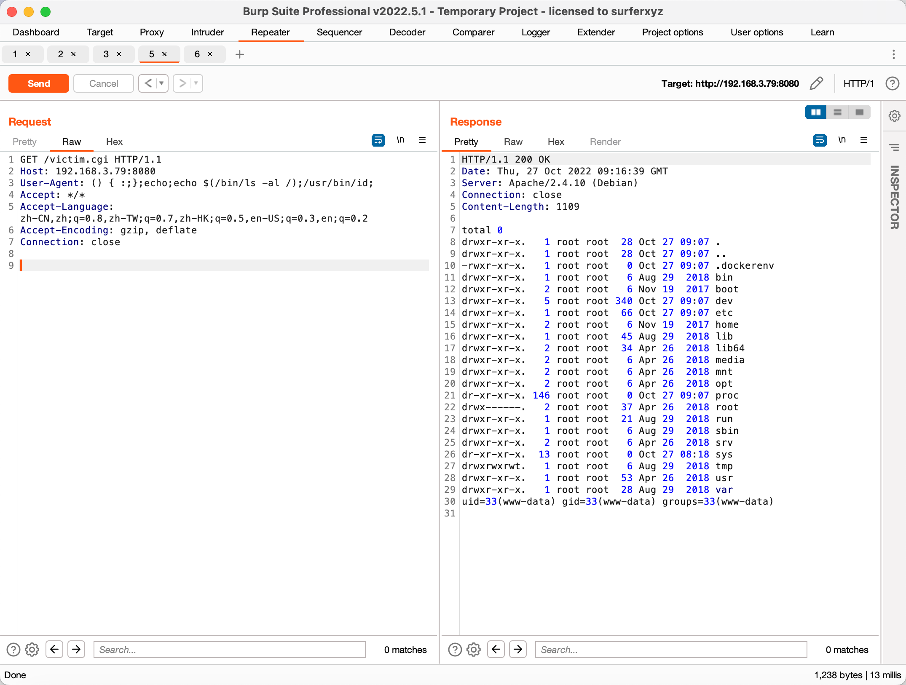This screenshot has width=906, height=685.
Task: Add new Repeater tab with plus
Action: pos(239,54)
